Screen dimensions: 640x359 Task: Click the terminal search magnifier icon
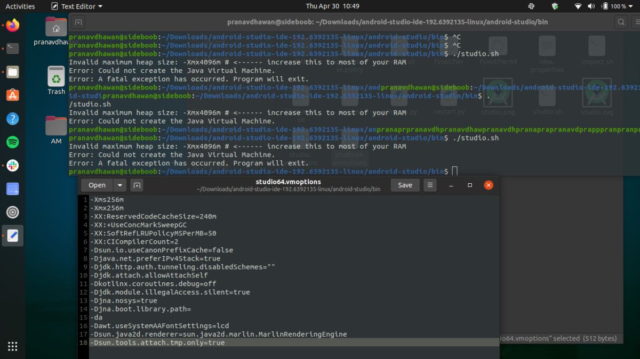tap(621, 22)
